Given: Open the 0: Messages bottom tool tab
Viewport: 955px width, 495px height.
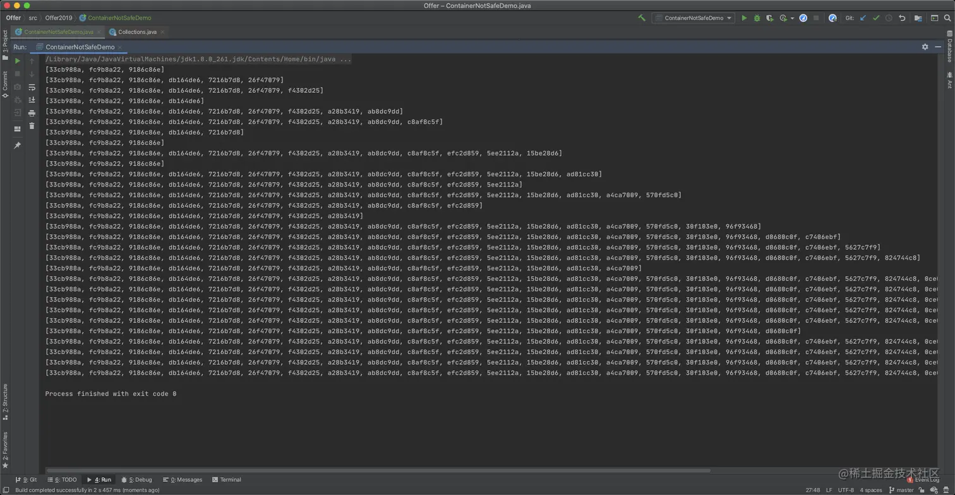Looking at the screenshot, I should point(183,480).
